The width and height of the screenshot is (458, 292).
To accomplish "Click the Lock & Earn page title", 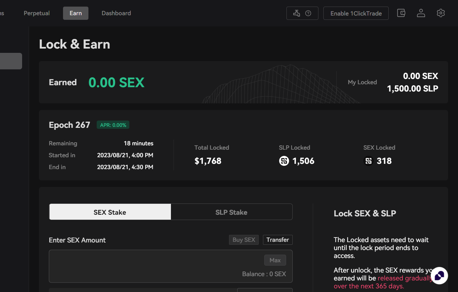I will pyautogui.click(x=75, y=44).
